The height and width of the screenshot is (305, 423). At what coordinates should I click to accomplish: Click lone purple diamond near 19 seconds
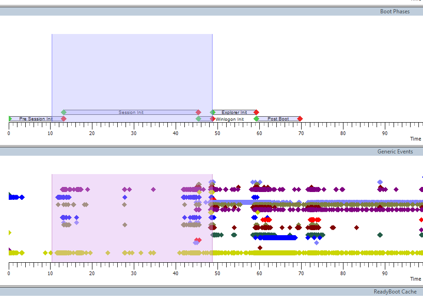(x=87, y=190)
